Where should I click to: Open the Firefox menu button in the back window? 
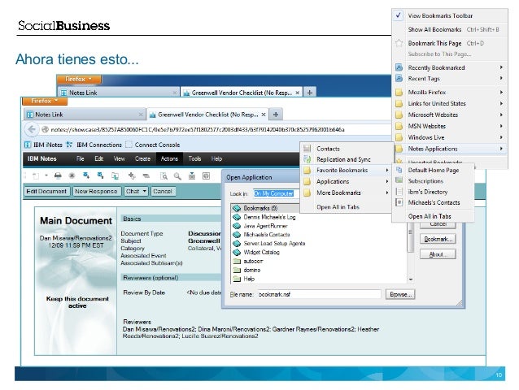coord(79,79)
